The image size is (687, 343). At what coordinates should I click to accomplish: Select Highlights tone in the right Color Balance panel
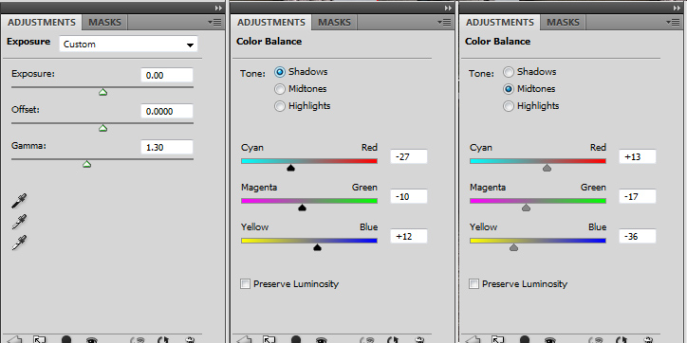pyautogui.click(x=509, y=106)
